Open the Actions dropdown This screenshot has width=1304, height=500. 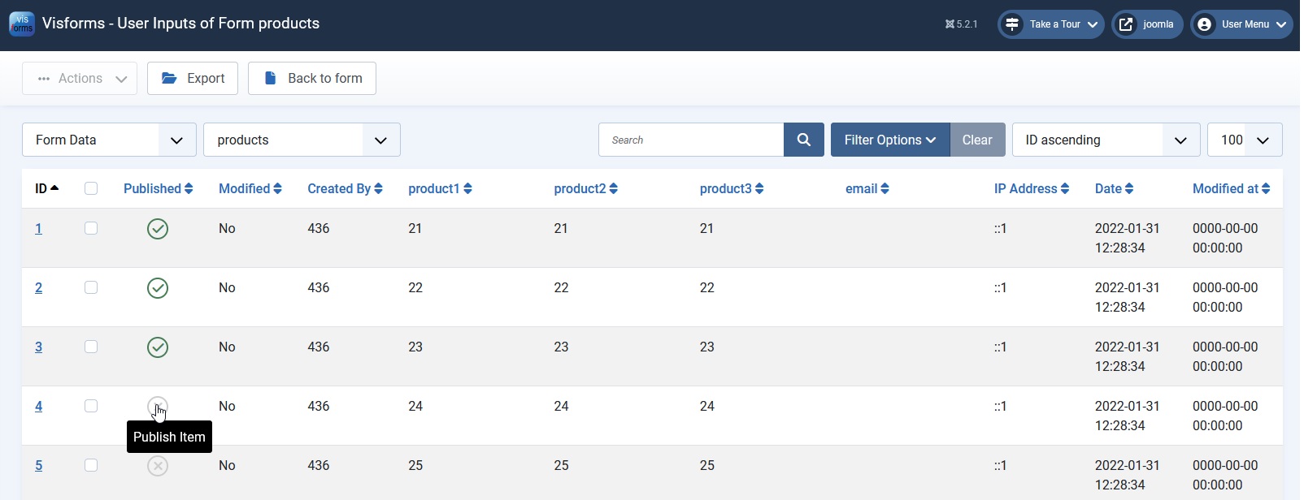pos(80,79)
